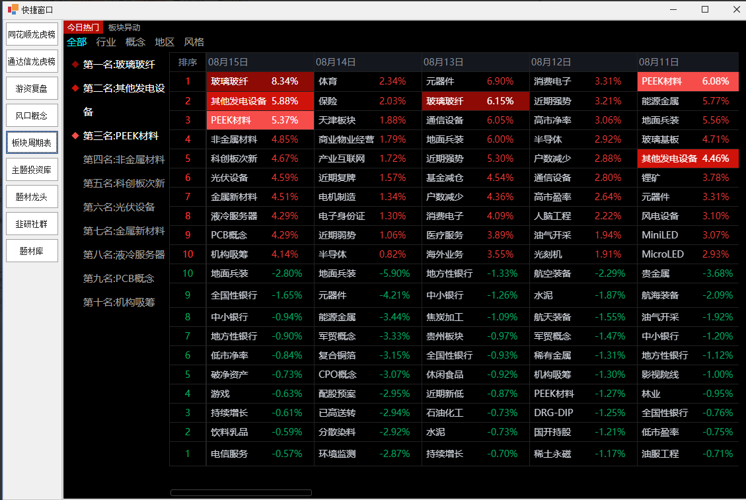Viewport: 746px width, 500px height.
Task: Select the 概念 filter
Action: coord(135,42)
